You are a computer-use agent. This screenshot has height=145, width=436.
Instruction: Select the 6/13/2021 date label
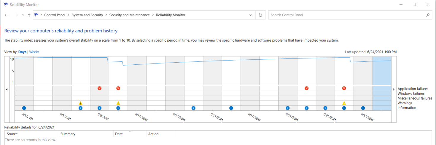coord(179,117)
